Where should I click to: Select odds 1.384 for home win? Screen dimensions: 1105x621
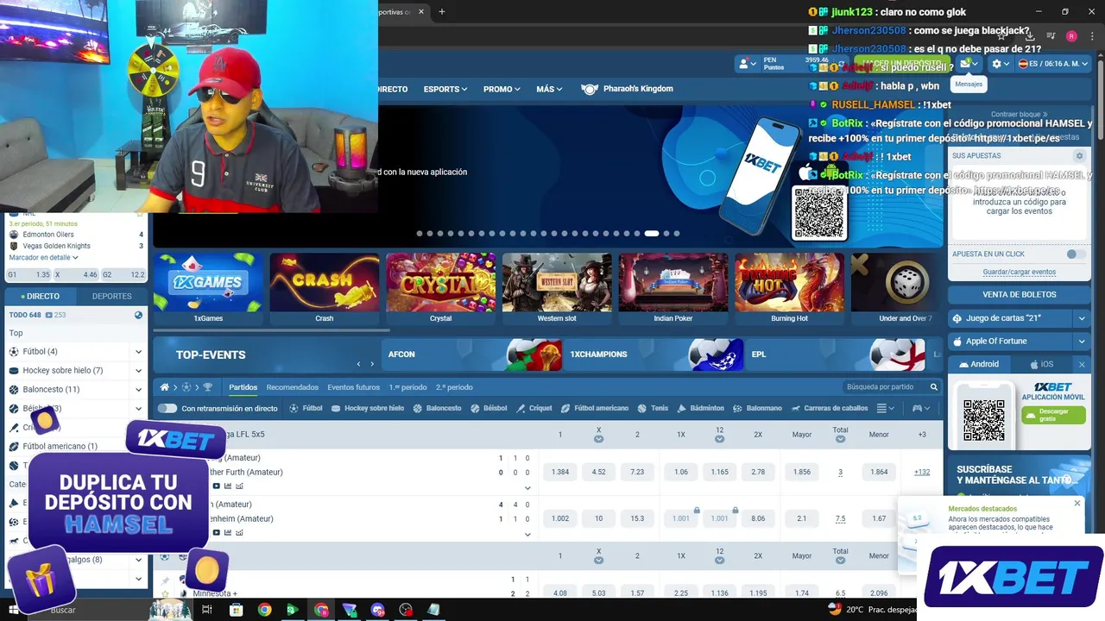[559, 472]
